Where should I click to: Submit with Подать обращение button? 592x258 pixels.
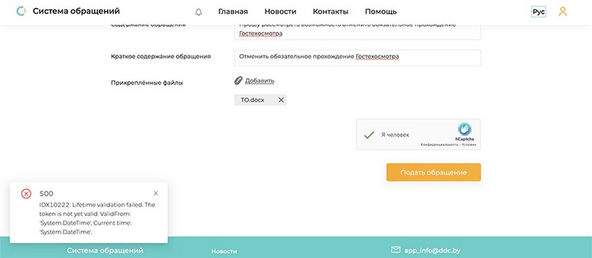tap(433, 172)
